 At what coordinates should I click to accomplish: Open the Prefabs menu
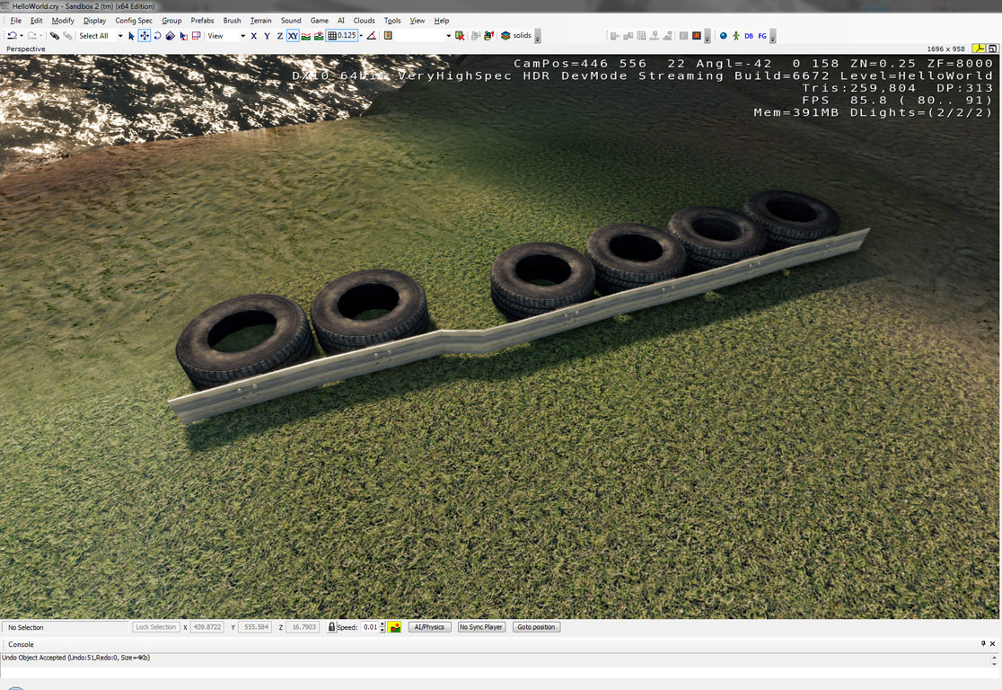(202, 21)
